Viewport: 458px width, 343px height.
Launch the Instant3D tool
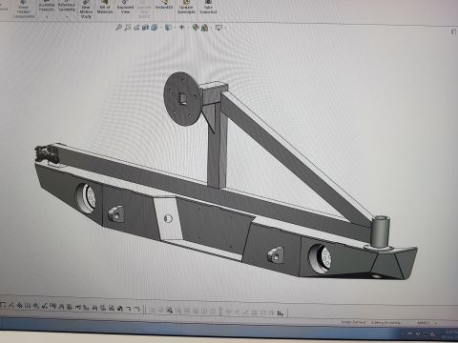pyautogui.click(x=164, y=6)
